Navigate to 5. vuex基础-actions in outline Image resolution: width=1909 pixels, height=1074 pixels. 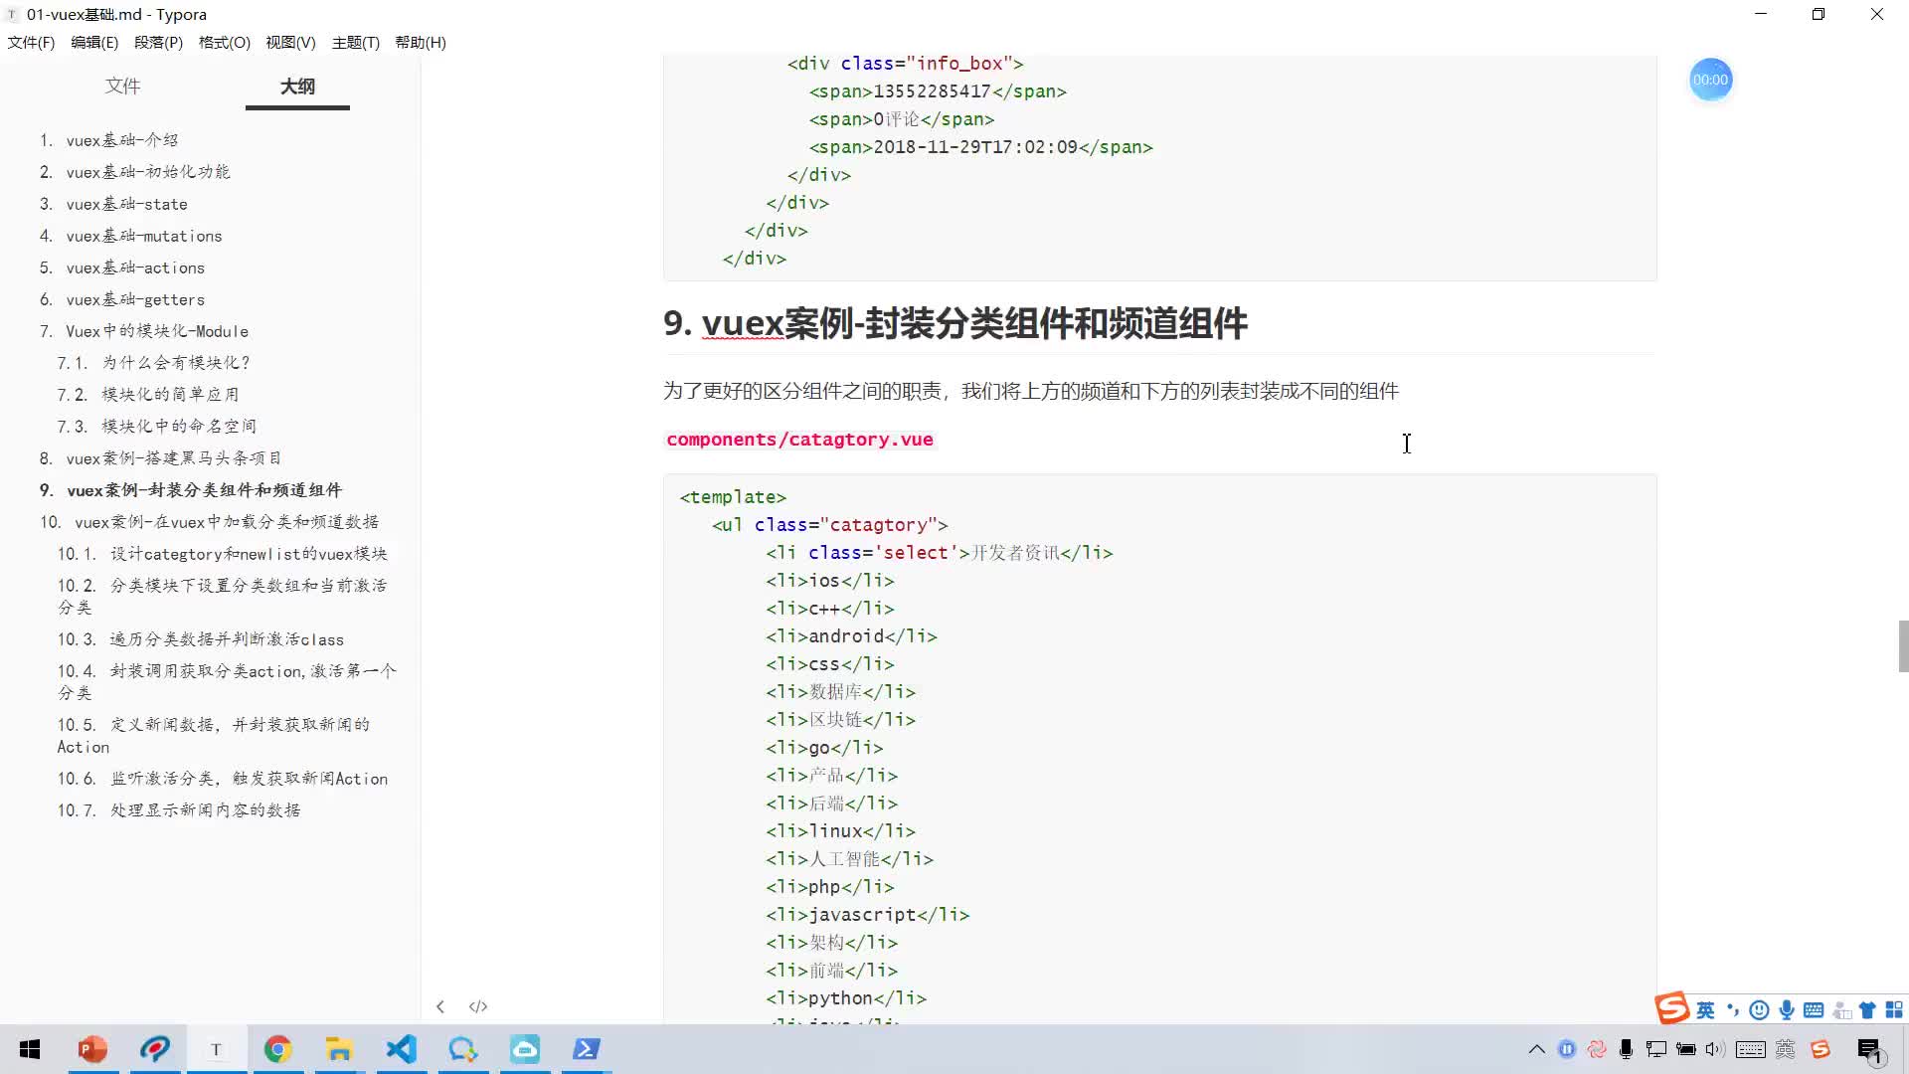(x=121, y=268)
